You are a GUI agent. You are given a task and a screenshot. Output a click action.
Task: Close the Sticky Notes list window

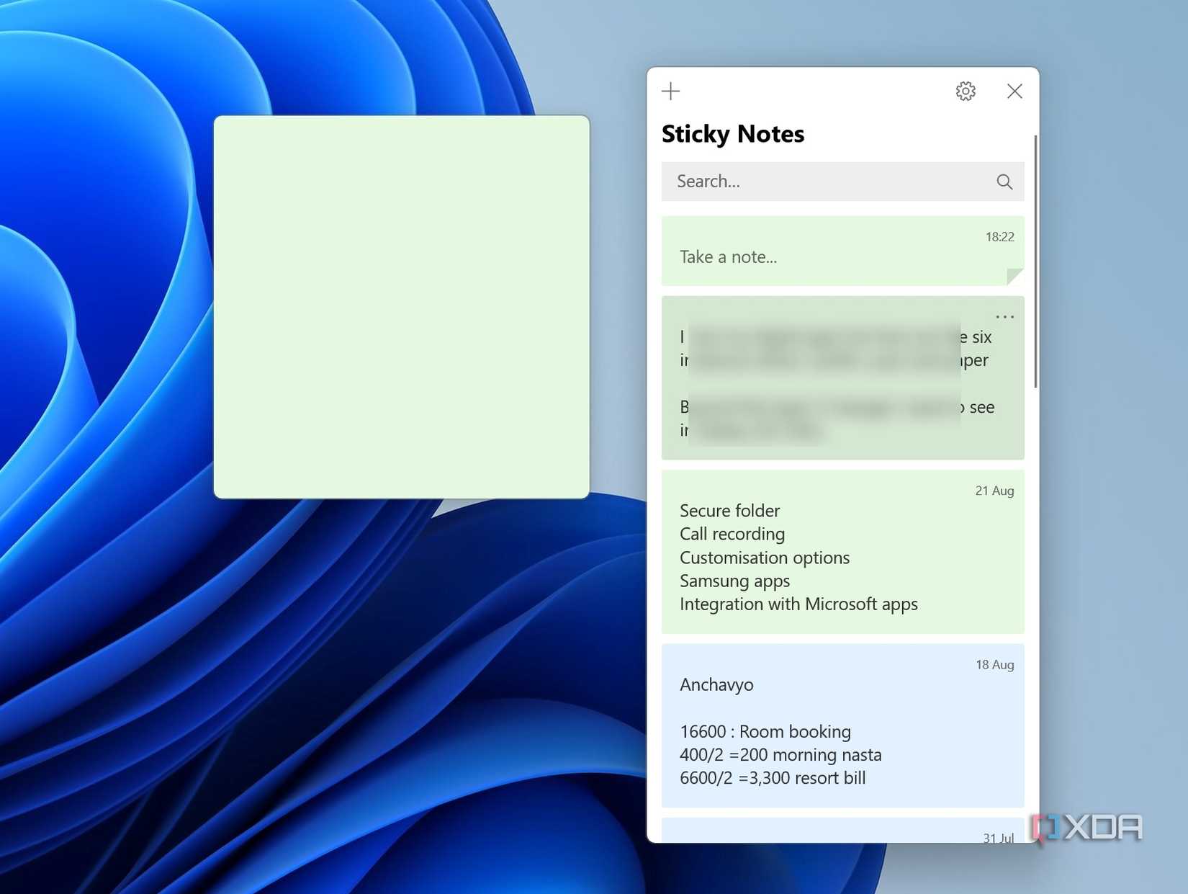coord(1014,91)
